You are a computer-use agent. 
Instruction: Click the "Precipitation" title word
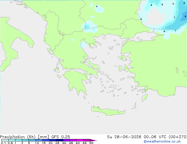pyautogui.click(x=12, y=137)
